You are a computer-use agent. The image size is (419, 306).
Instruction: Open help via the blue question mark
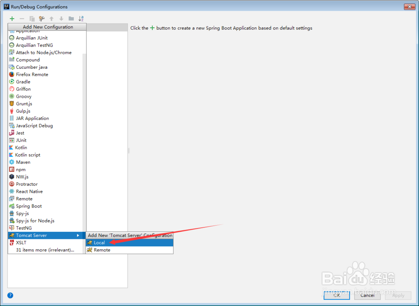pos(10,295)
